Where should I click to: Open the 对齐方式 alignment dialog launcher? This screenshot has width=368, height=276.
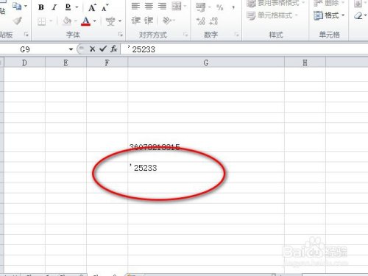(x=185, y=35)
